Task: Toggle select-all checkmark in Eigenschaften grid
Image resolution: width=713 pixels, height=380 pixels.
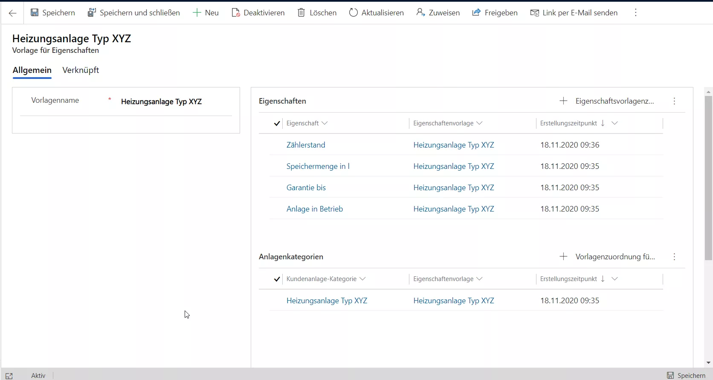Action: (277, 123)
